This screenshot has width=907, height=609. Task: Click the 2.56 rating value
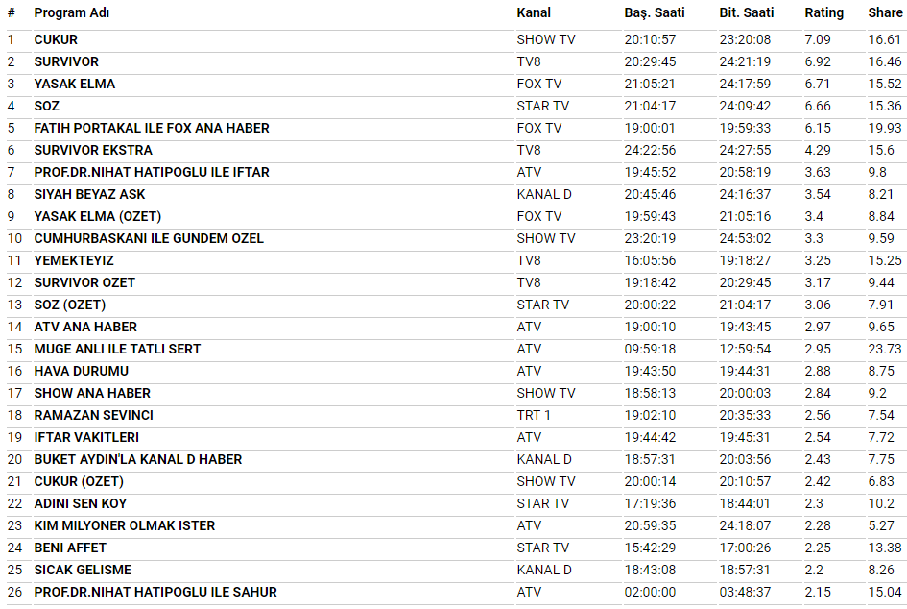(818, 415)
